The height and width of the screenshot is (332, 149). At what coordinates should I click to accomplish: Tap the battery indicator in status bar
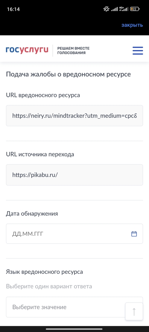(135, 9)
